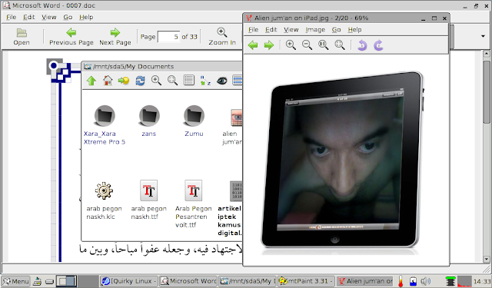
Task: Open Edit menu in image viewer
Action: [271, 30]
